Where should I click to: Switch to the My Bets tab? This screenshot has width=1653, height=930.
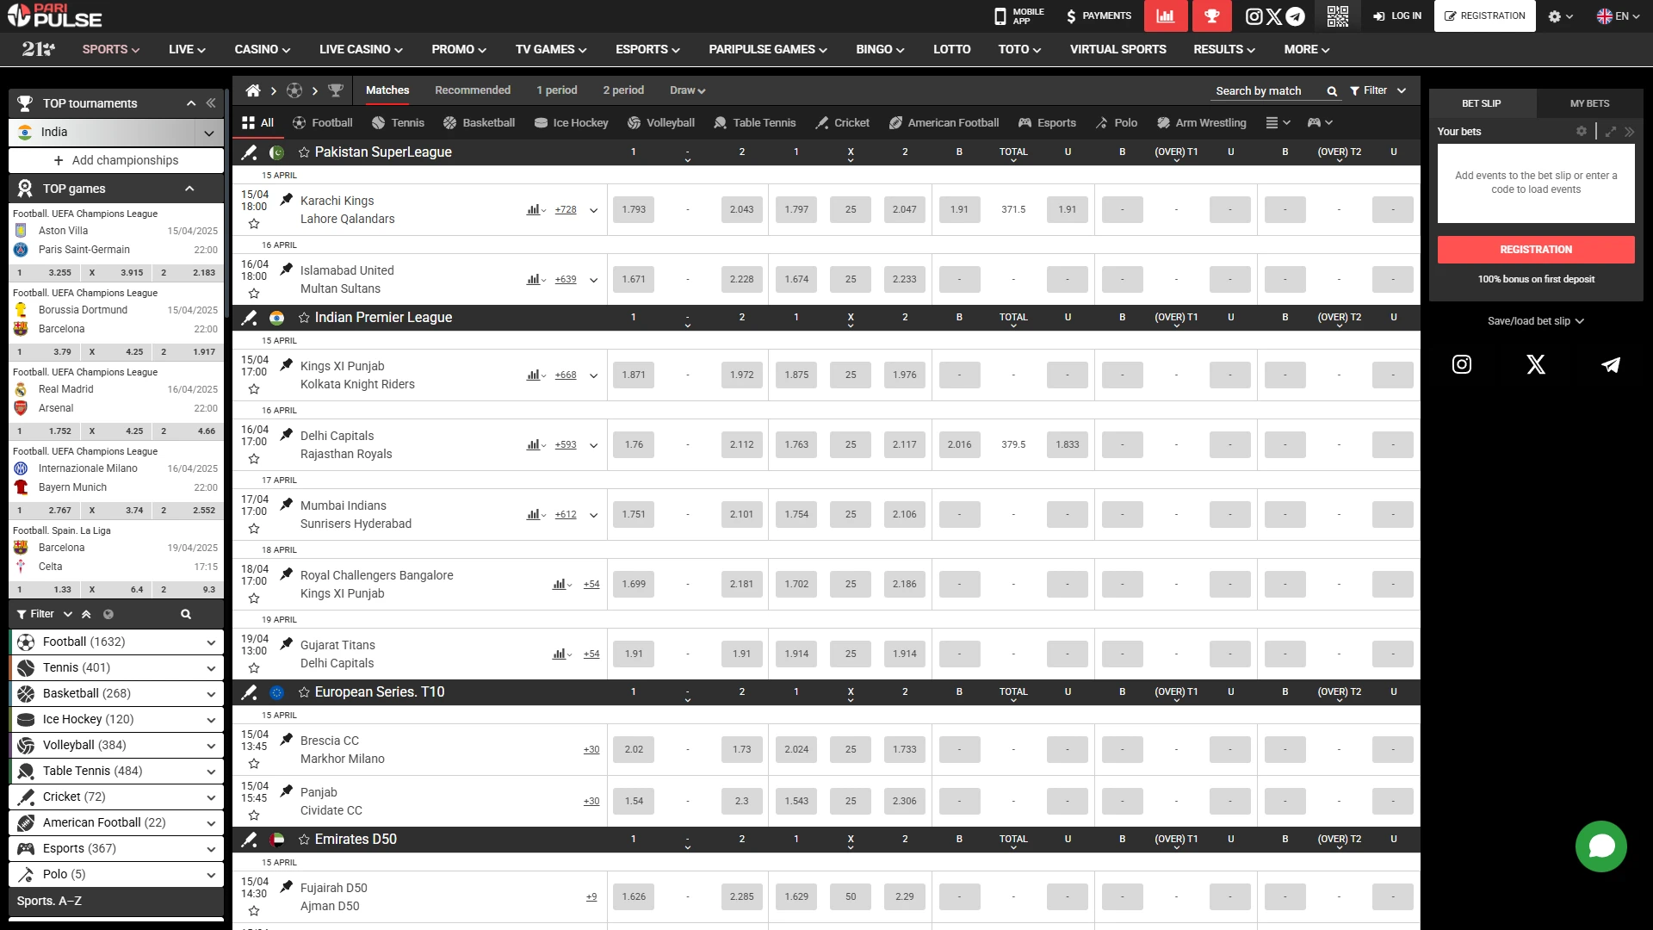tap(1588, 102)
